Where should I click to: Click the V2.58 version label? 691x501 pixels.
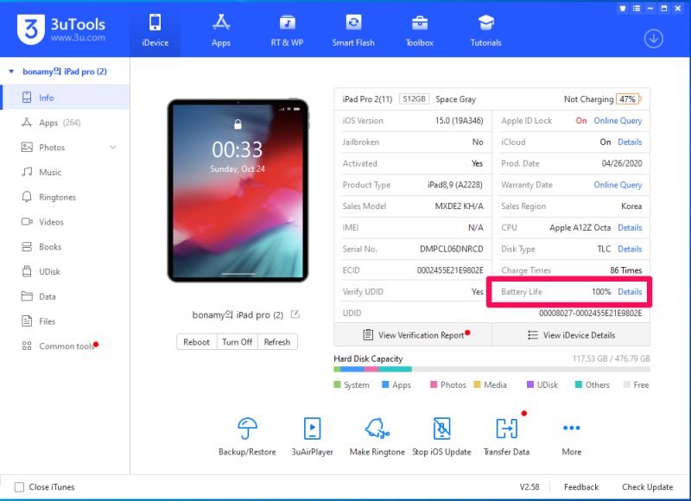(x=529, y=487)
